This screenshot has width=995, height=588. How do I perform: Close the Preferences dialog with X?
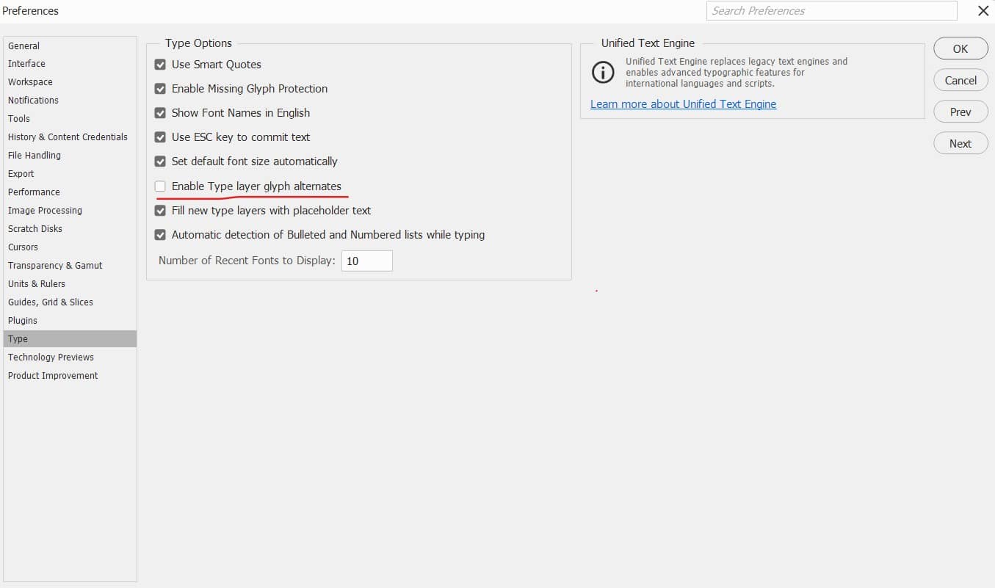click(983, 11)
